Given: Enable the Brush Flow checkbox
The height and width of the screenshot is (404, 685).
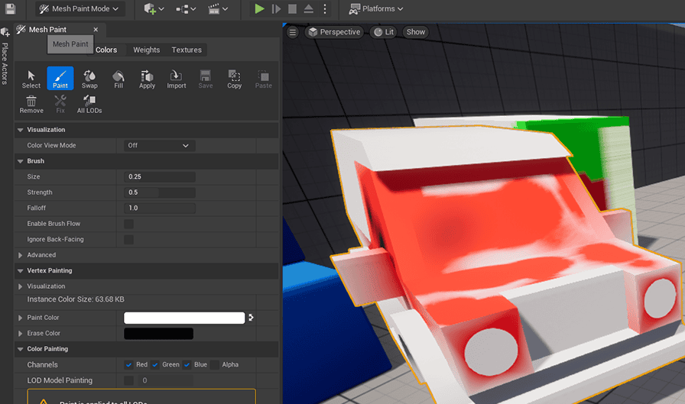Looking at the screenshot, I should click(129, 224).
